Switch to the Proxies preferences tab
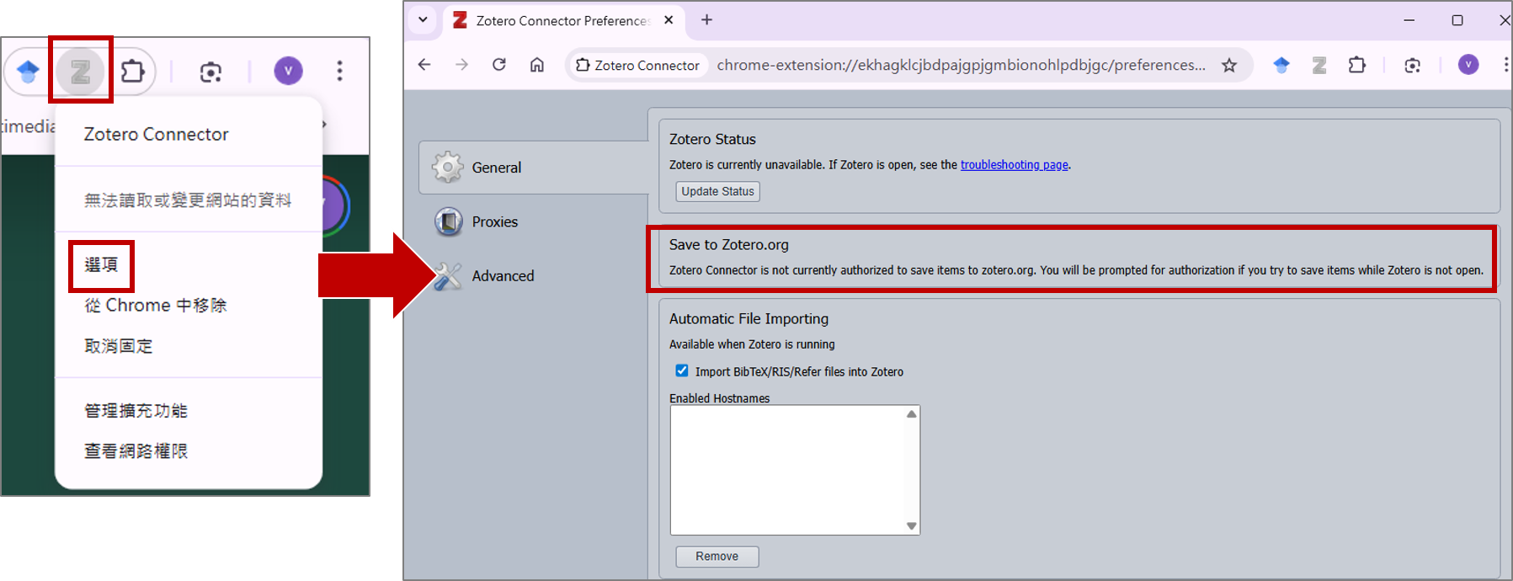This screenshot has height=581, width=1513. click(494, 221)
